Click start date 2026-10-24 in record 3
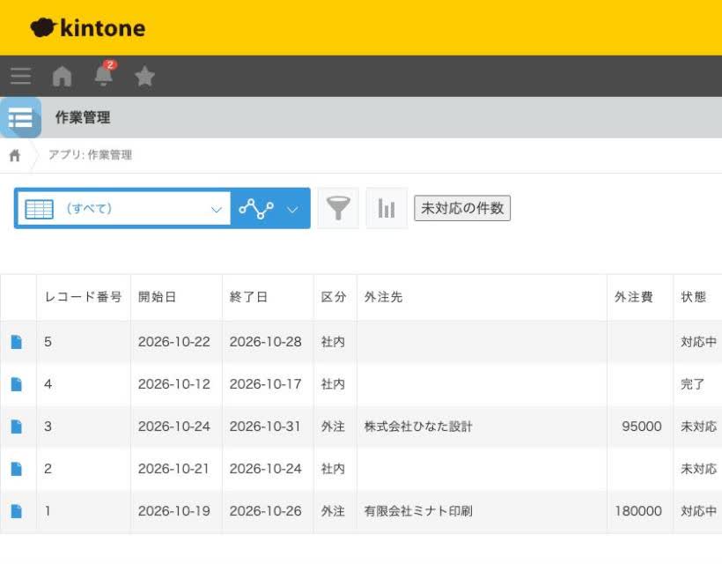This screenshot has height=564, width=722. click(x=174, y=427)
